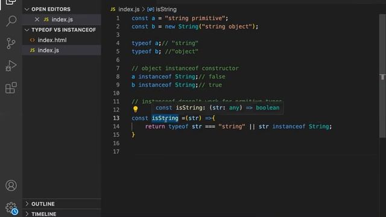Click "string primitive" text on line 1
The width and height of the screenshot is (386, 217).
coord(195,18)
